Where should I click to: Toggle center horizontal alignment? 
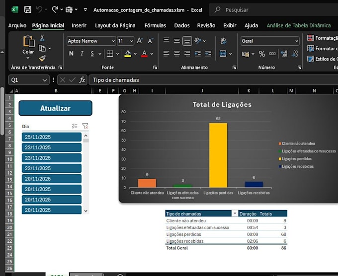click(x=177, y=54)
